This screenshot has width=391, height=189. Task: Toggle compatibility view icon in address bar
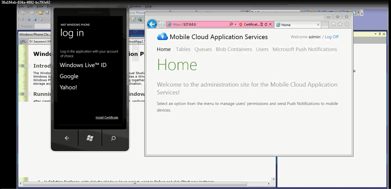tap(262, 24)
